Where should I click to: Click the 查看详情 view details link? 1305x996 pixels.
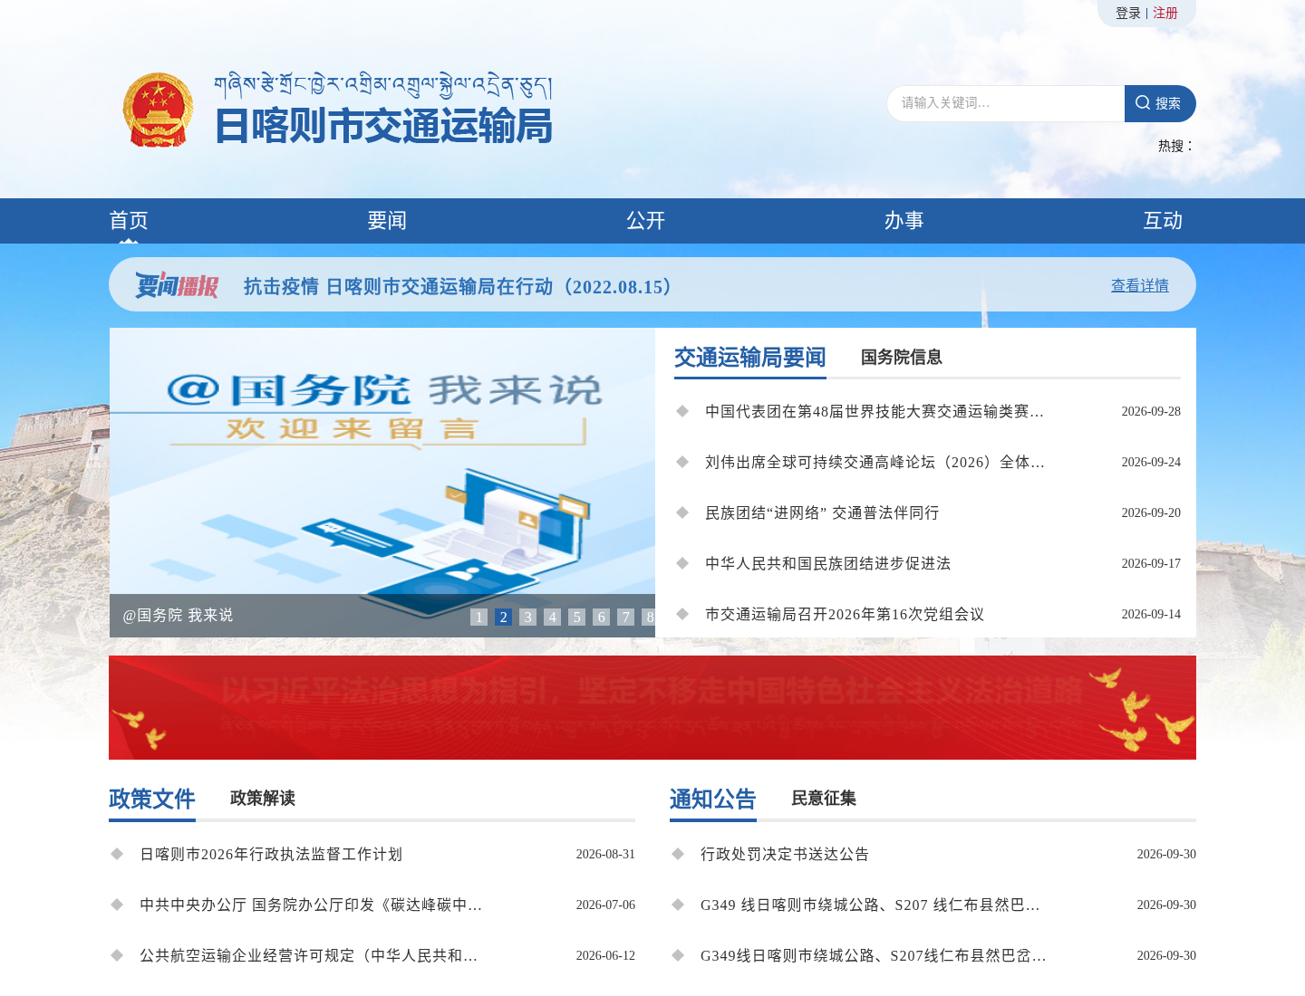[x=1140, y=286]
